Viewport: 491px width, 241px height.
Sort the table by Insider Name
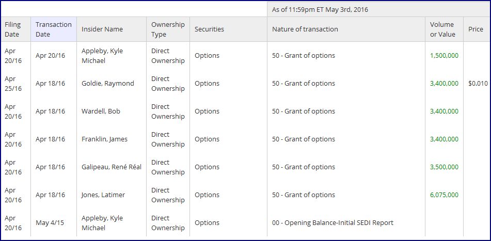click(x=102, y=29)
